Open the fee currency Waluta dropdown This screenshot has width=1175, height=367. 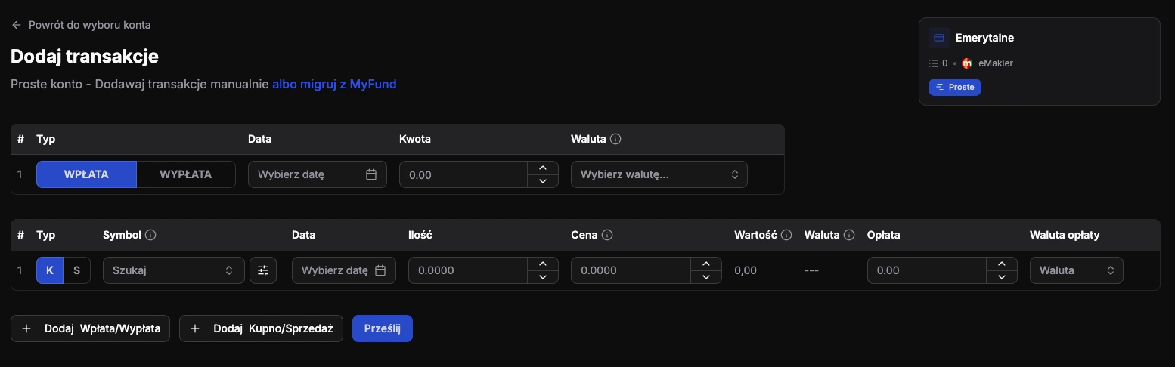[x=1076, y=270]
